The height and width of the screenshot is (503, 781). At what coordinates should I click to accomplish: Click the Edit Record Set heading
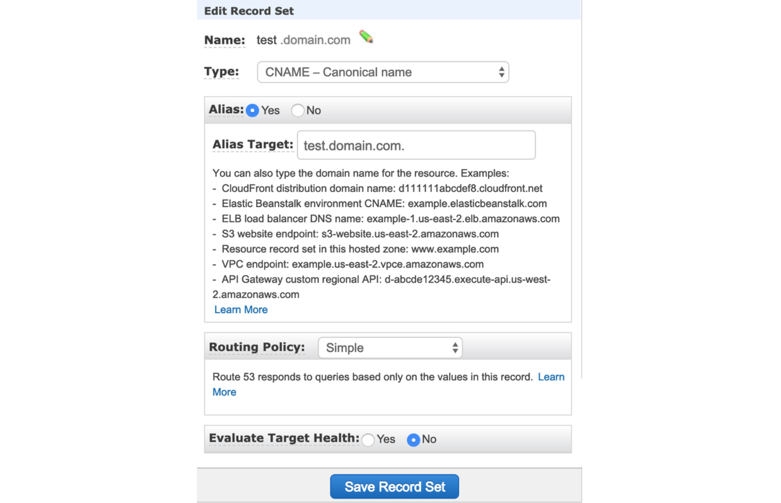coord(249,11)
